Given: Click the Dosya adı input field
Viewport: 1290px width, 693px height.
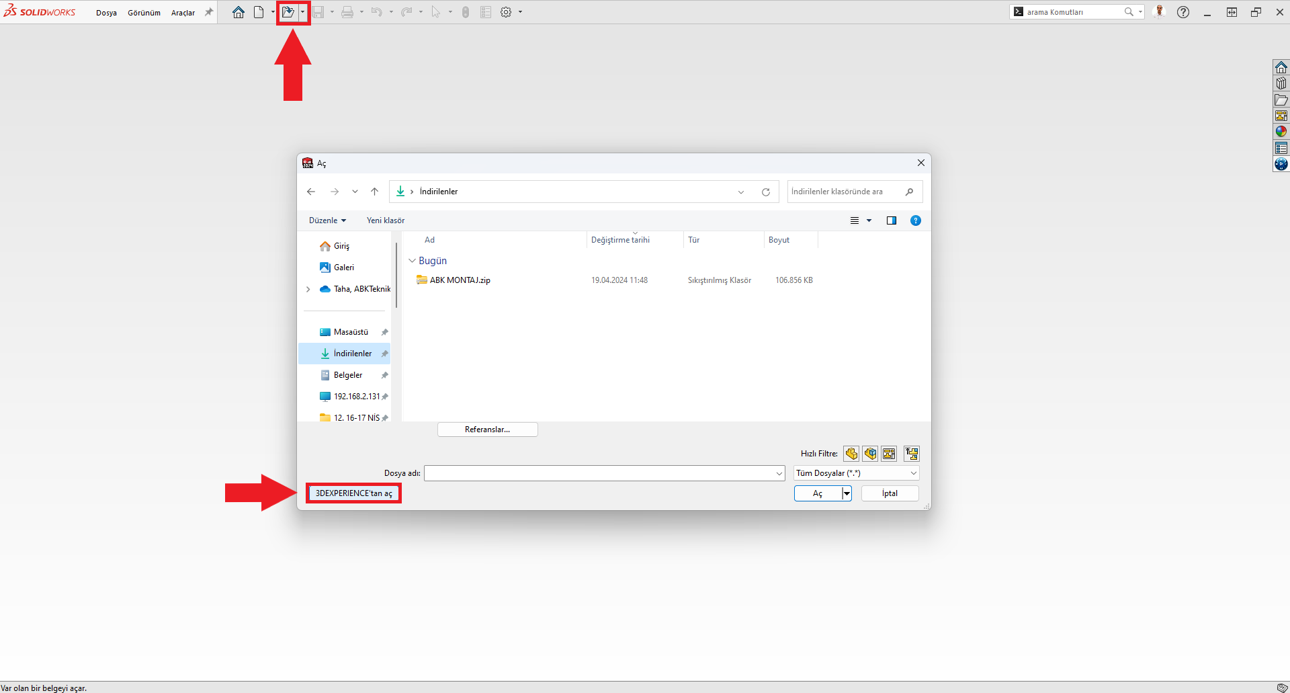Looking at the screenshot, I should pos(599,473).
